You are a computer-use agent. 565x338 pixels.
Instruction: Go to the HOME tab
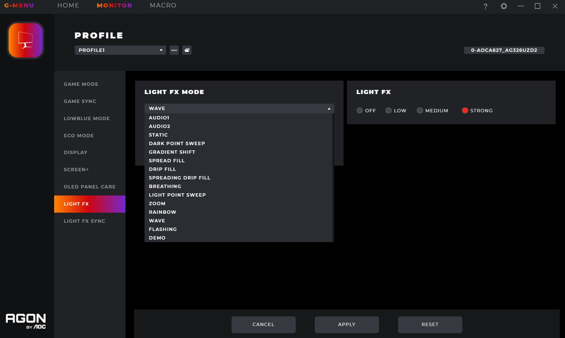(x=68, y=6)
